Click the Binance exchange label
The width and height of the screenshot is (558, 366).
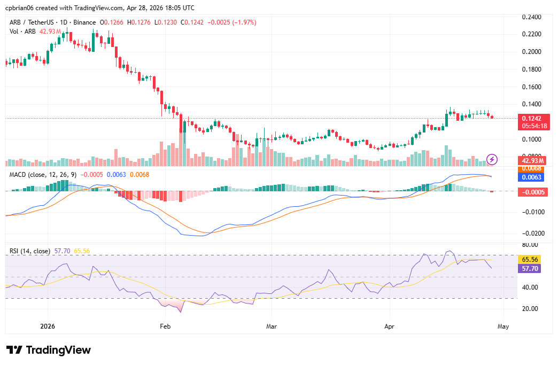(84, 22)
